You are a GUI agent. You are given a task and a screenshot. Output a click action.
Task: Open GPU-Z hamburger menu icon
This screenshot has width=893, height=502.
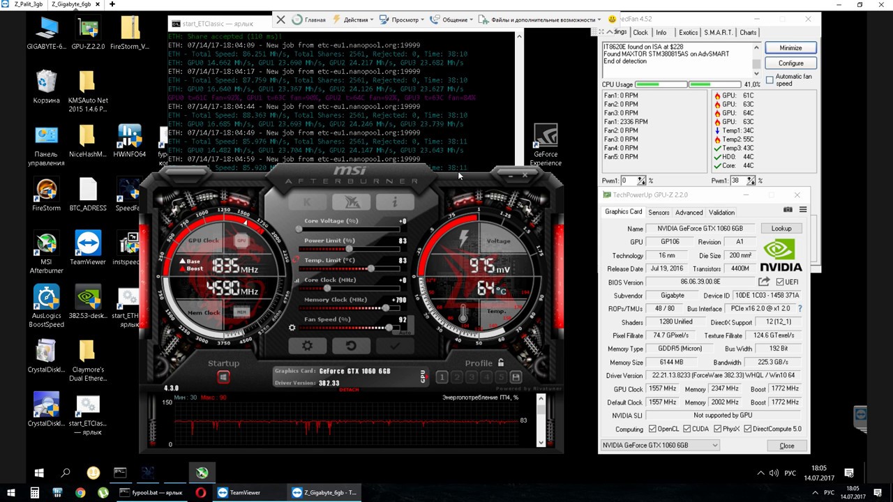803,210
